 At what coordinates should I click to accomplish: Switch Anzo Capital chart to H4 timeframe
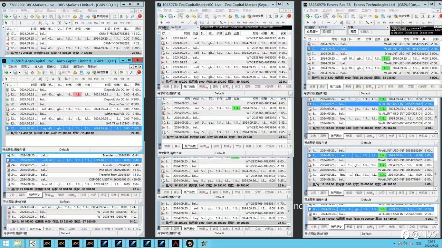[109, 79]
